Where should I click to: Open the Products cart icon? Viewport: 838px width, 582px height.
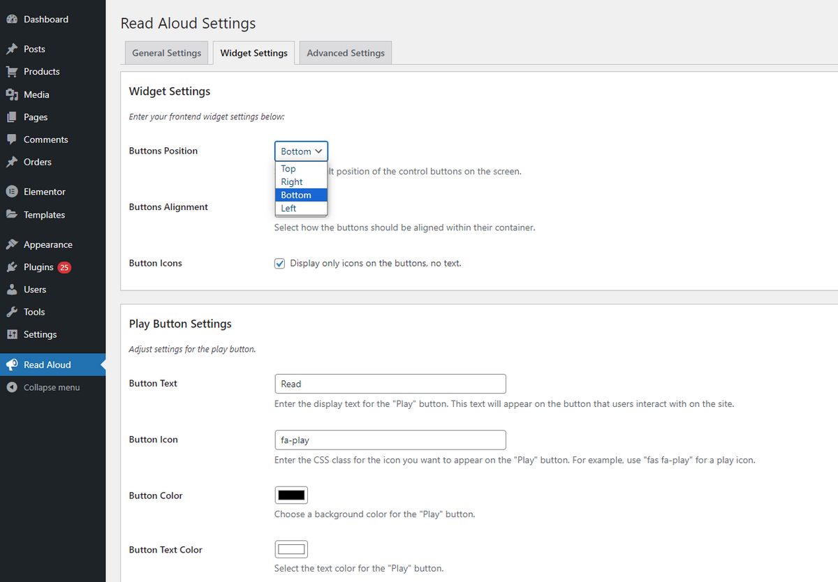click(x=12, y=72)
